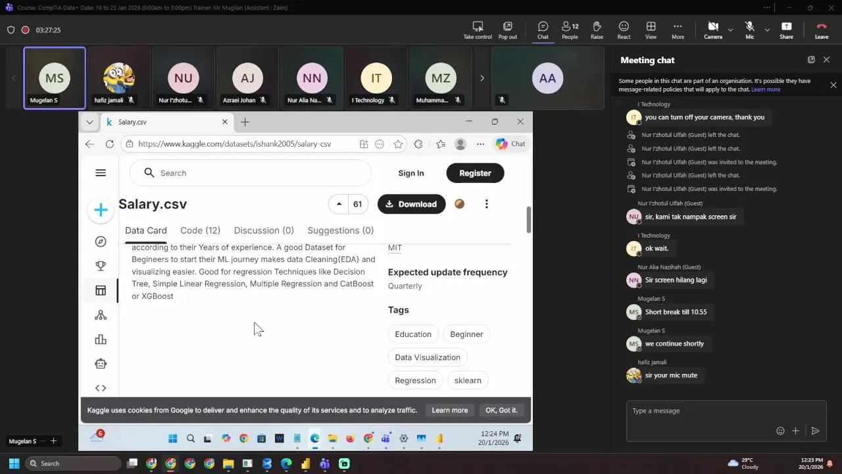The height and width of the screenshot is (474, 842).
Task: Open the React emoji menu
Action: pyautogui.click(x=624, y=30)
